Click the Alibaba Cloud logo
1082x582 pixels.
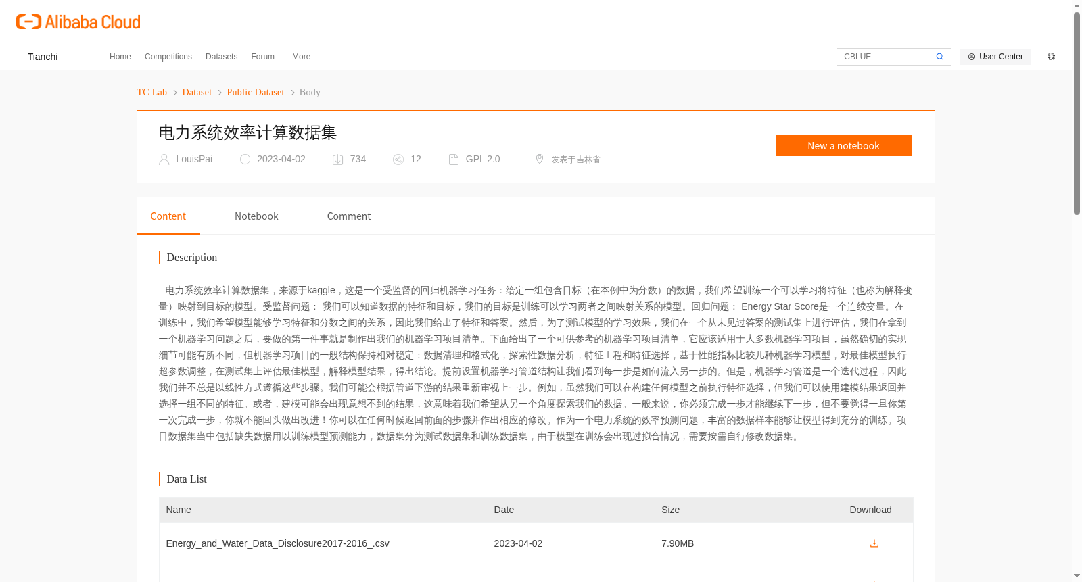78,22
